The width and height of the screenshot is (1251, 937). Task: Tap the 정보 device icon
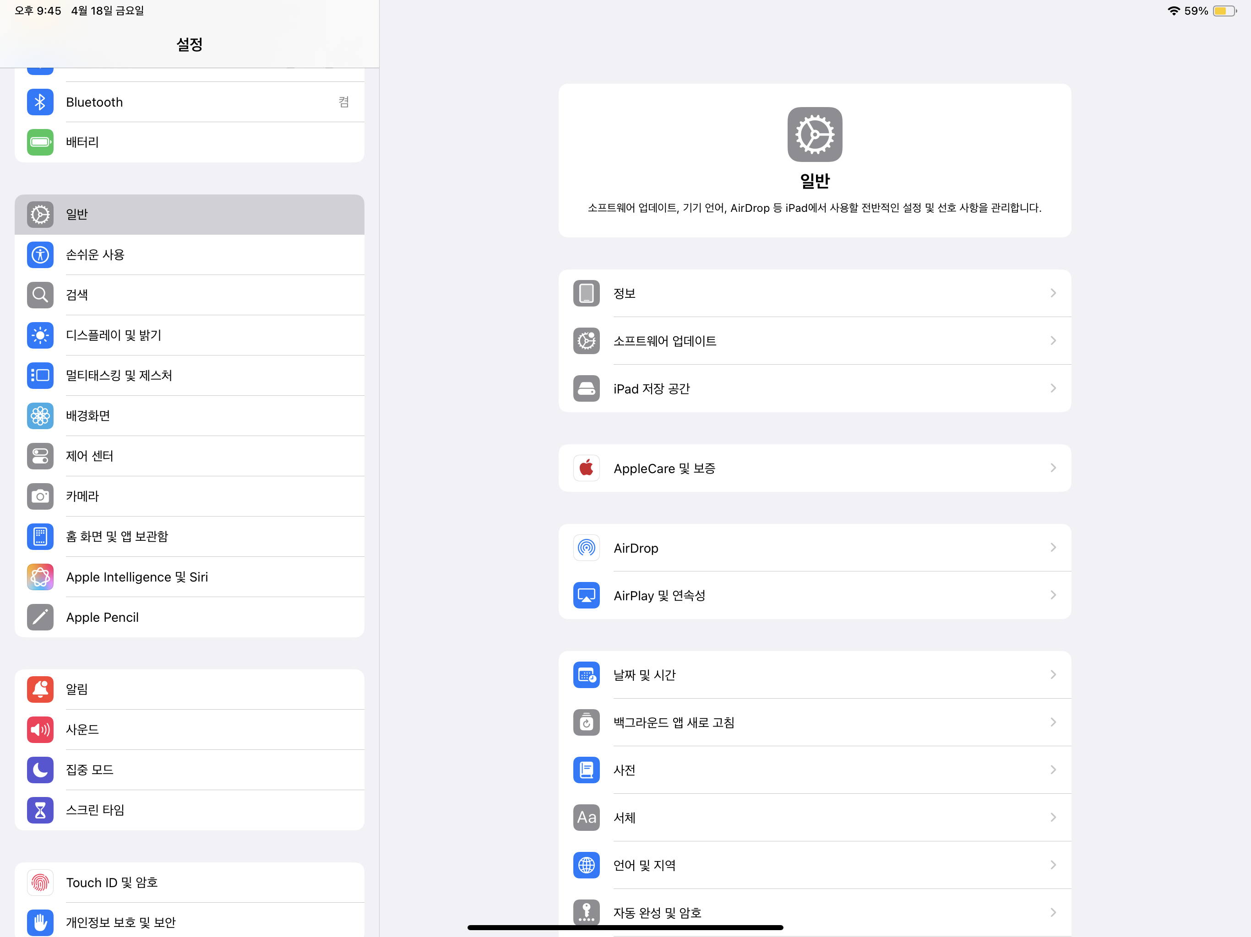tap(587, 293)
